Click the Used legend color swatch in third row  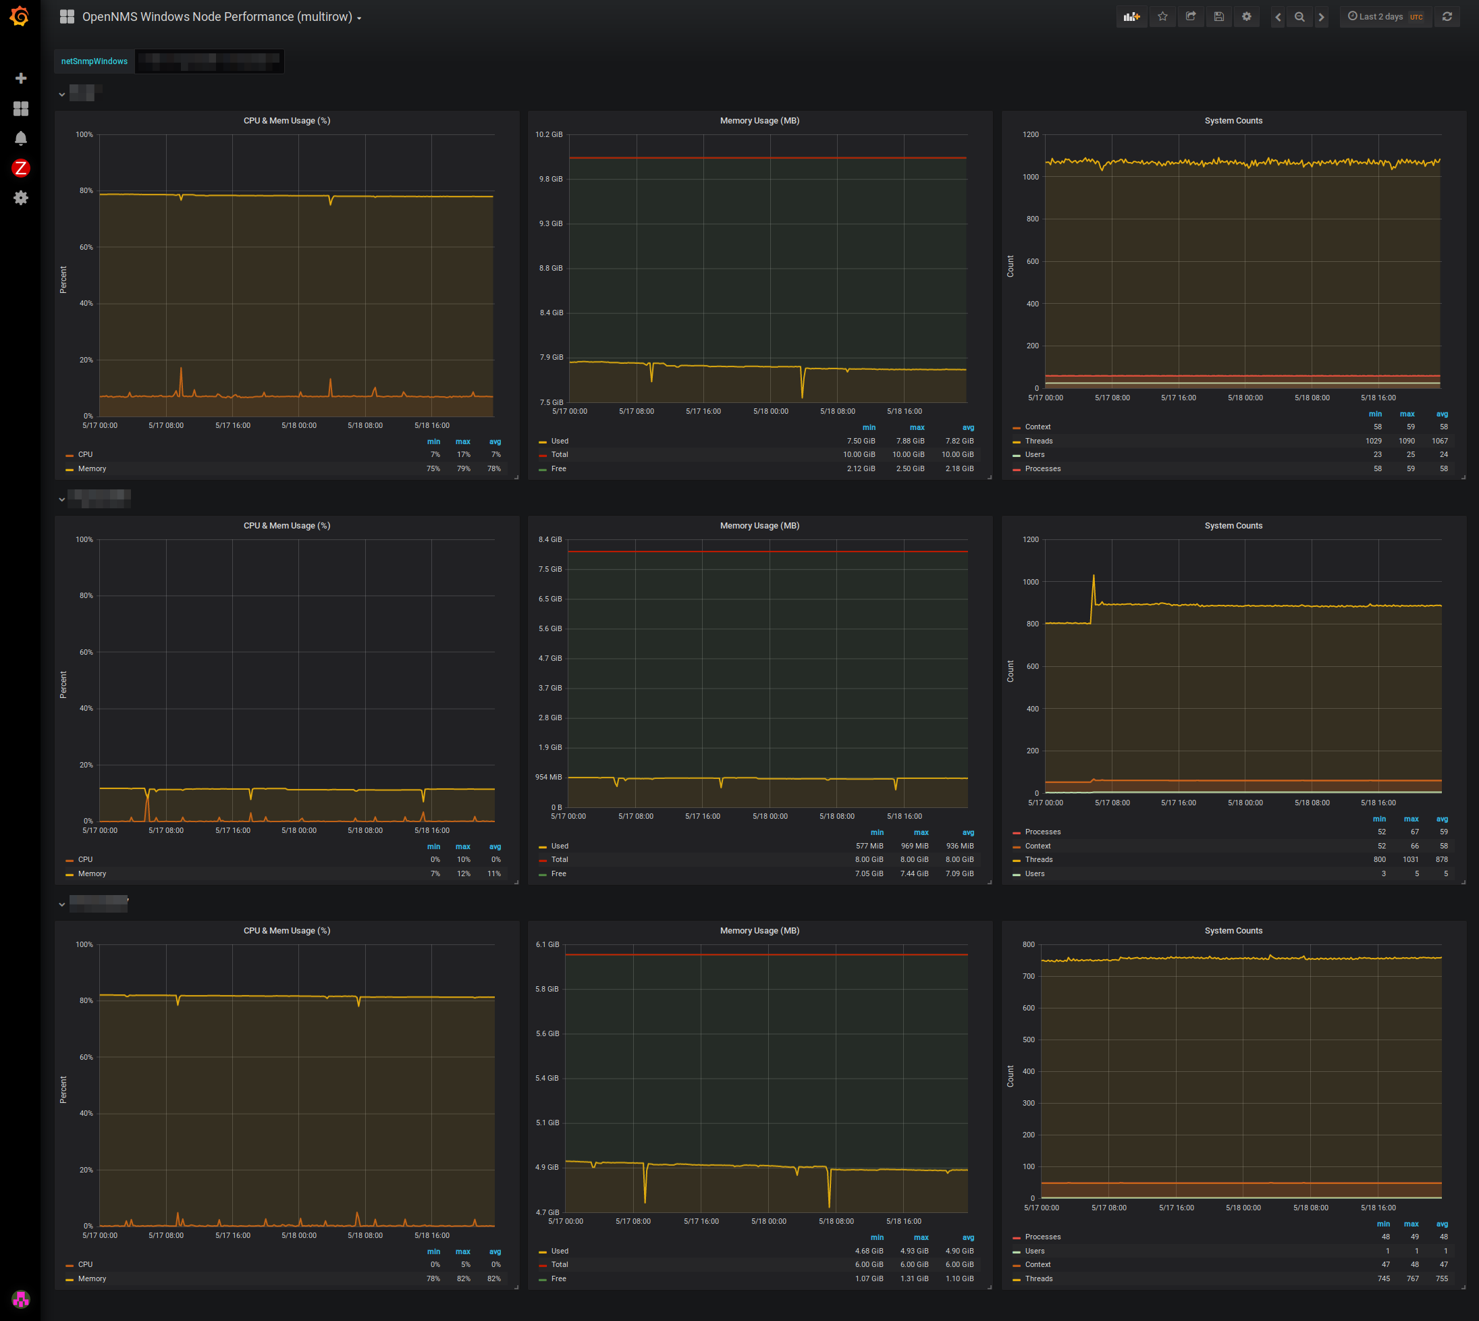(542, 1252)
